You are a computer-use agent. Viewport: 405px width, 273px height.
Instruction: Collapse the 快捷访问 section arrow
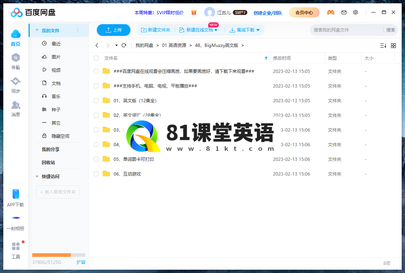coord(37,176)
